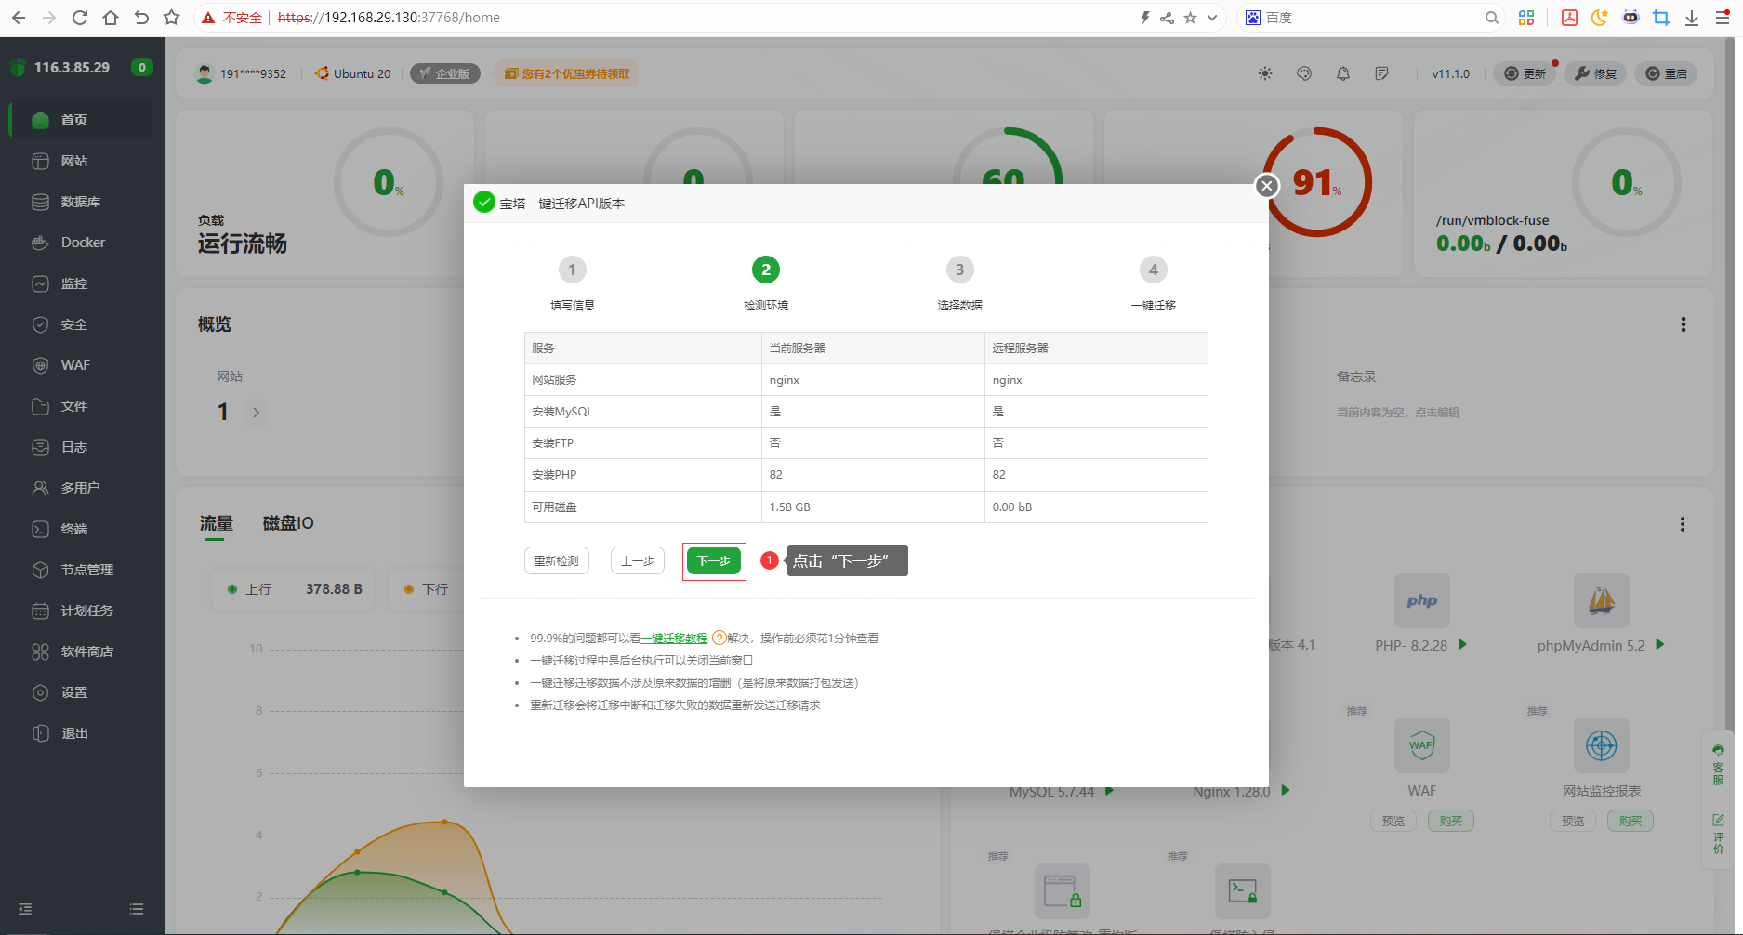
Task: Open the bookmark star dropdown chevron
Action: (x=1211, y=17)
